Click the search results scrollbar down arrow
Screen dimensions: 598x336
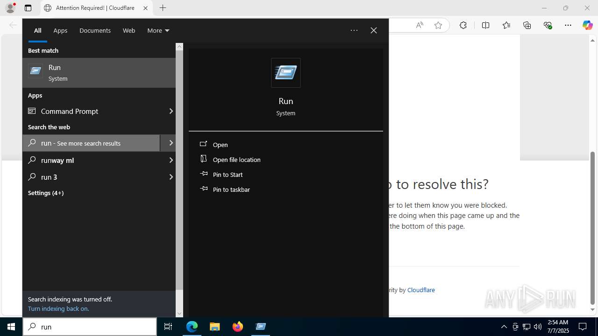tap(179, 314)
